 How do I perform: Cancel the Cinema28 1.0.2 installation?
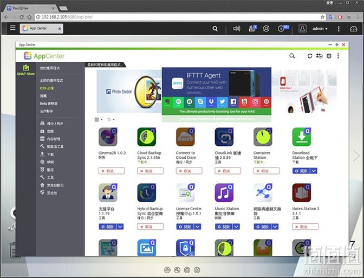[112, 171]
